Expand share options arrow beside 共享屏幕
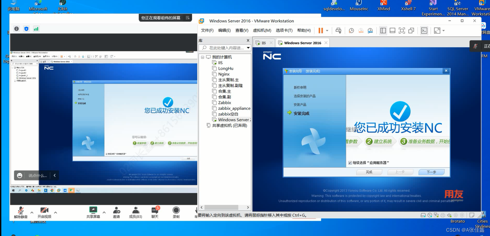Image resolution: width=490 pixels, height=236 pixels. (104, 213)
